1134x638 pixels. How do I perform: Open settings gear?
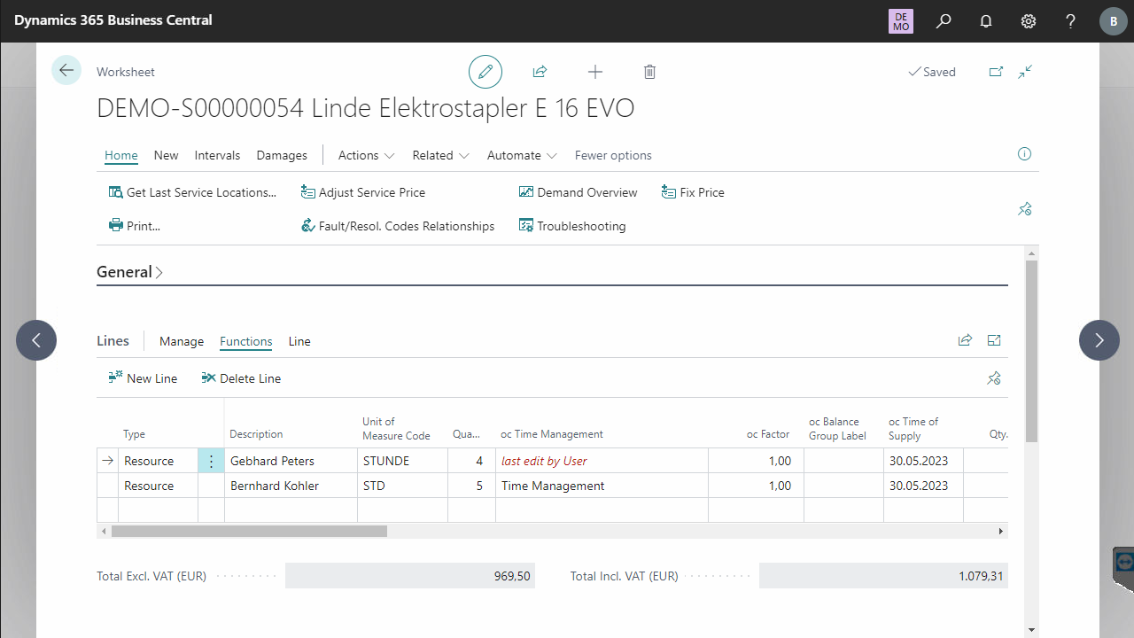click(1029, 21)
